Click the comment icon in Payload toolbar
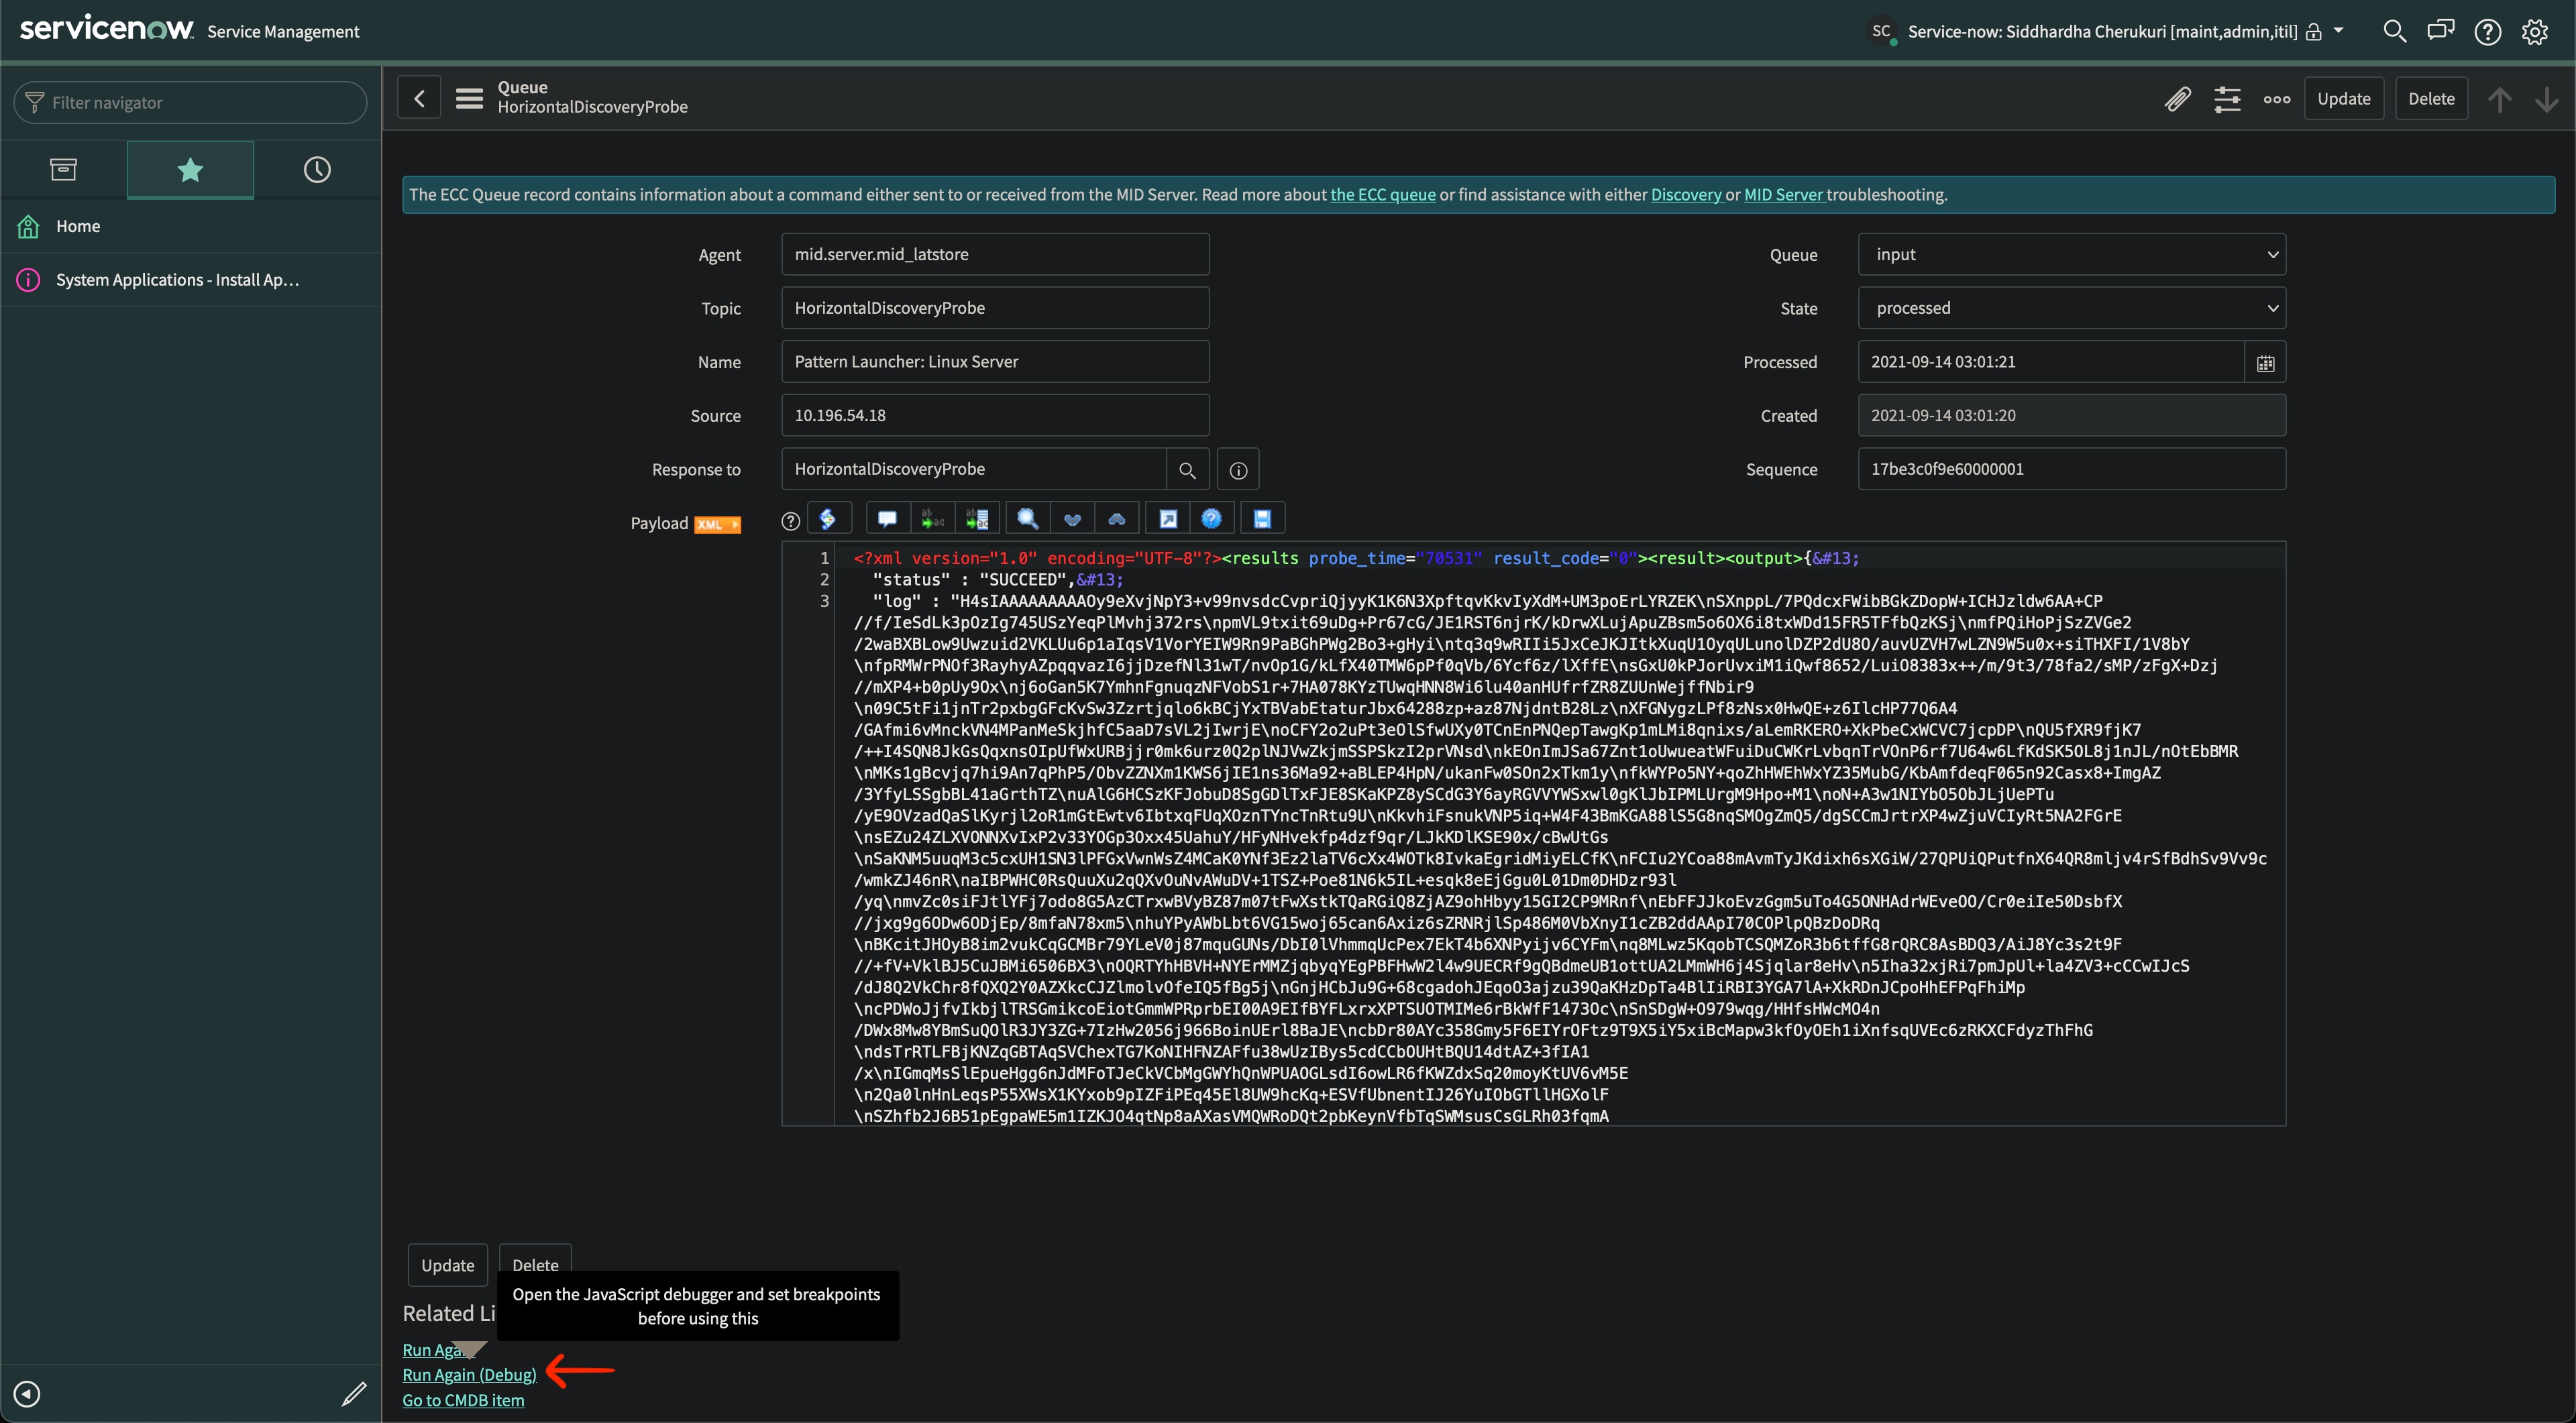Image resolution: width=2576 pixels, height=1423 pixels. [x=887, y=518]
